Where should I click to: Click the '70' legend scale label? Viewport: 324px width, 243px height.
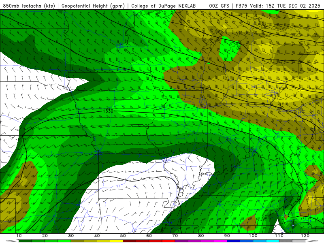coord(175,236)
